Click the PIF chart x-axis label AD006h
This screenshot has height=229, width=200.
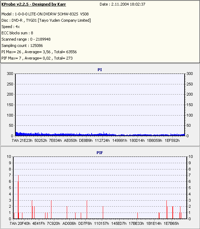pos(69,223)
